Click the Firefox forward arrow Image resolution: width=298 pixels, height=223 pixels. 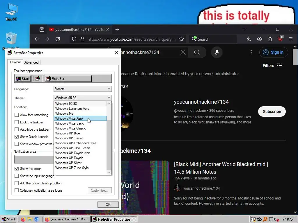(47, 39)
